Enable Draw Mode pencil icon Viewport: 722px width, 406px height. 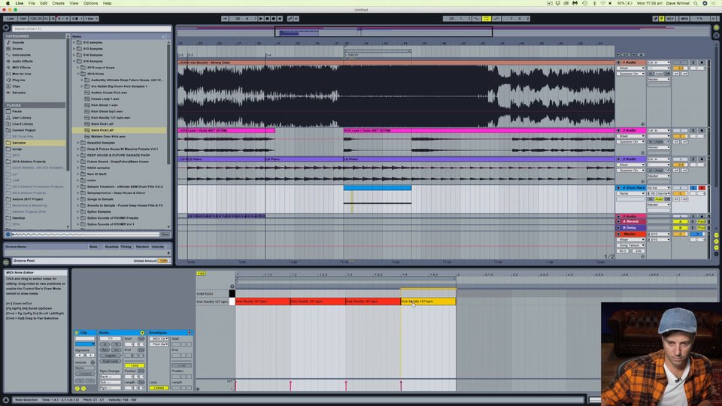(x=655, y=18)
